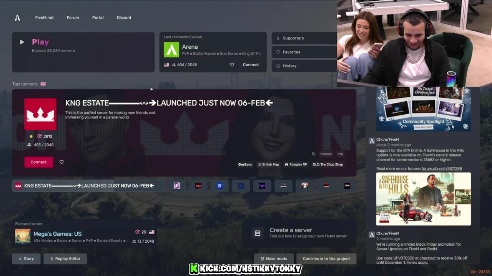Click the Ver. 24585 version label

(480, 272)
